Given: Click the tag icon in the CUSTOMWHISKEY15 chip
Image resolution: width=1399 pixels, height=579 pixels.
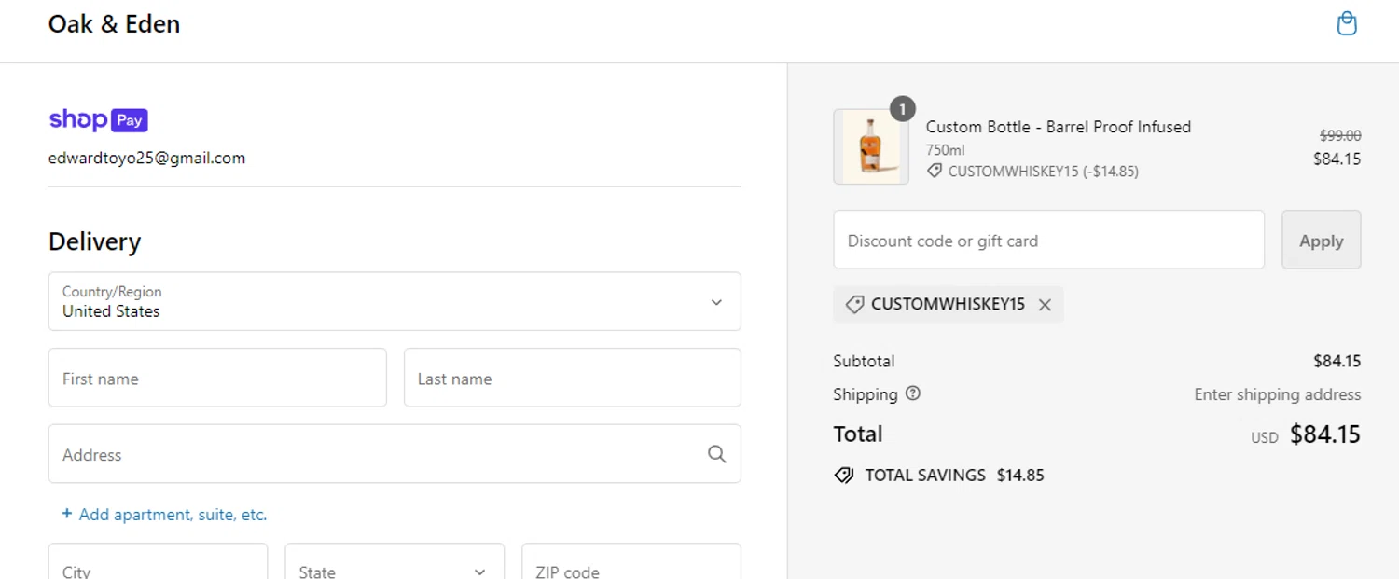Looking at the screenshot, I should click(x=854, y=305).
